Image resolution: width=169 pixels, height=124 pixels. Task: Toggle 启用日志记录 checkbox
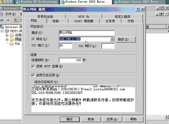coord(33,75)
